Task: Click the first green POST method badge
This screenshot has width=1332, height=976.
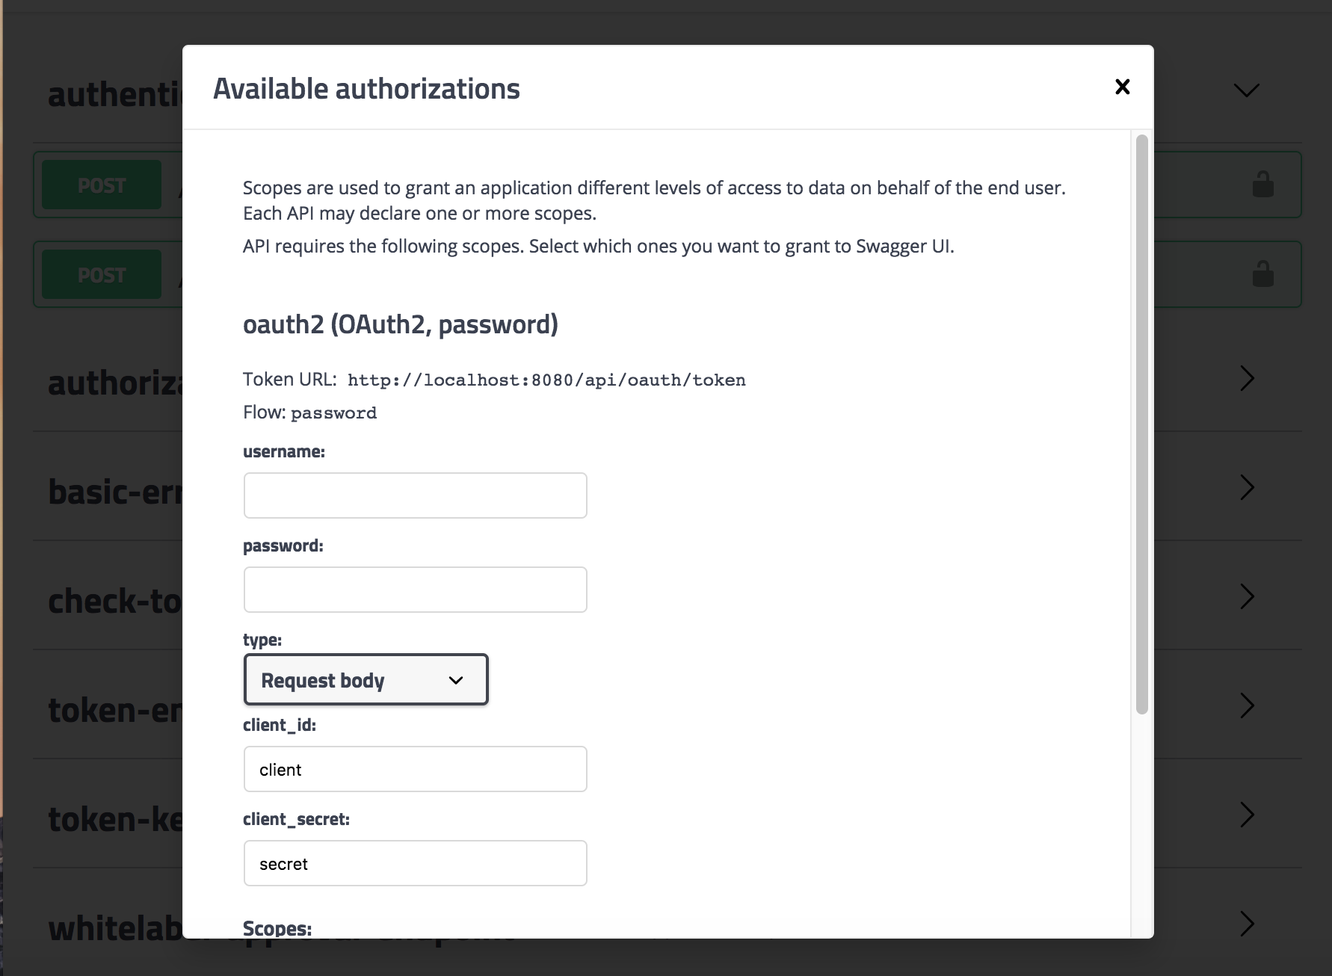Action: [102, 185]
